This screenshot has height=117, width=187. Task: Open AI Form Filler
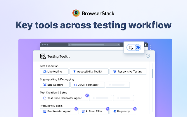93,111
